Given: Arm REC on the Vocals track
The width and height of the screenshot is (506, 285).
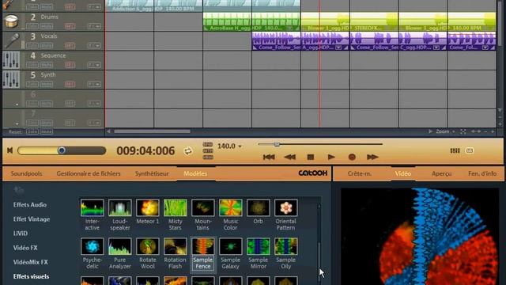Looking at the screenshot, I should click(x=70, y=46).
